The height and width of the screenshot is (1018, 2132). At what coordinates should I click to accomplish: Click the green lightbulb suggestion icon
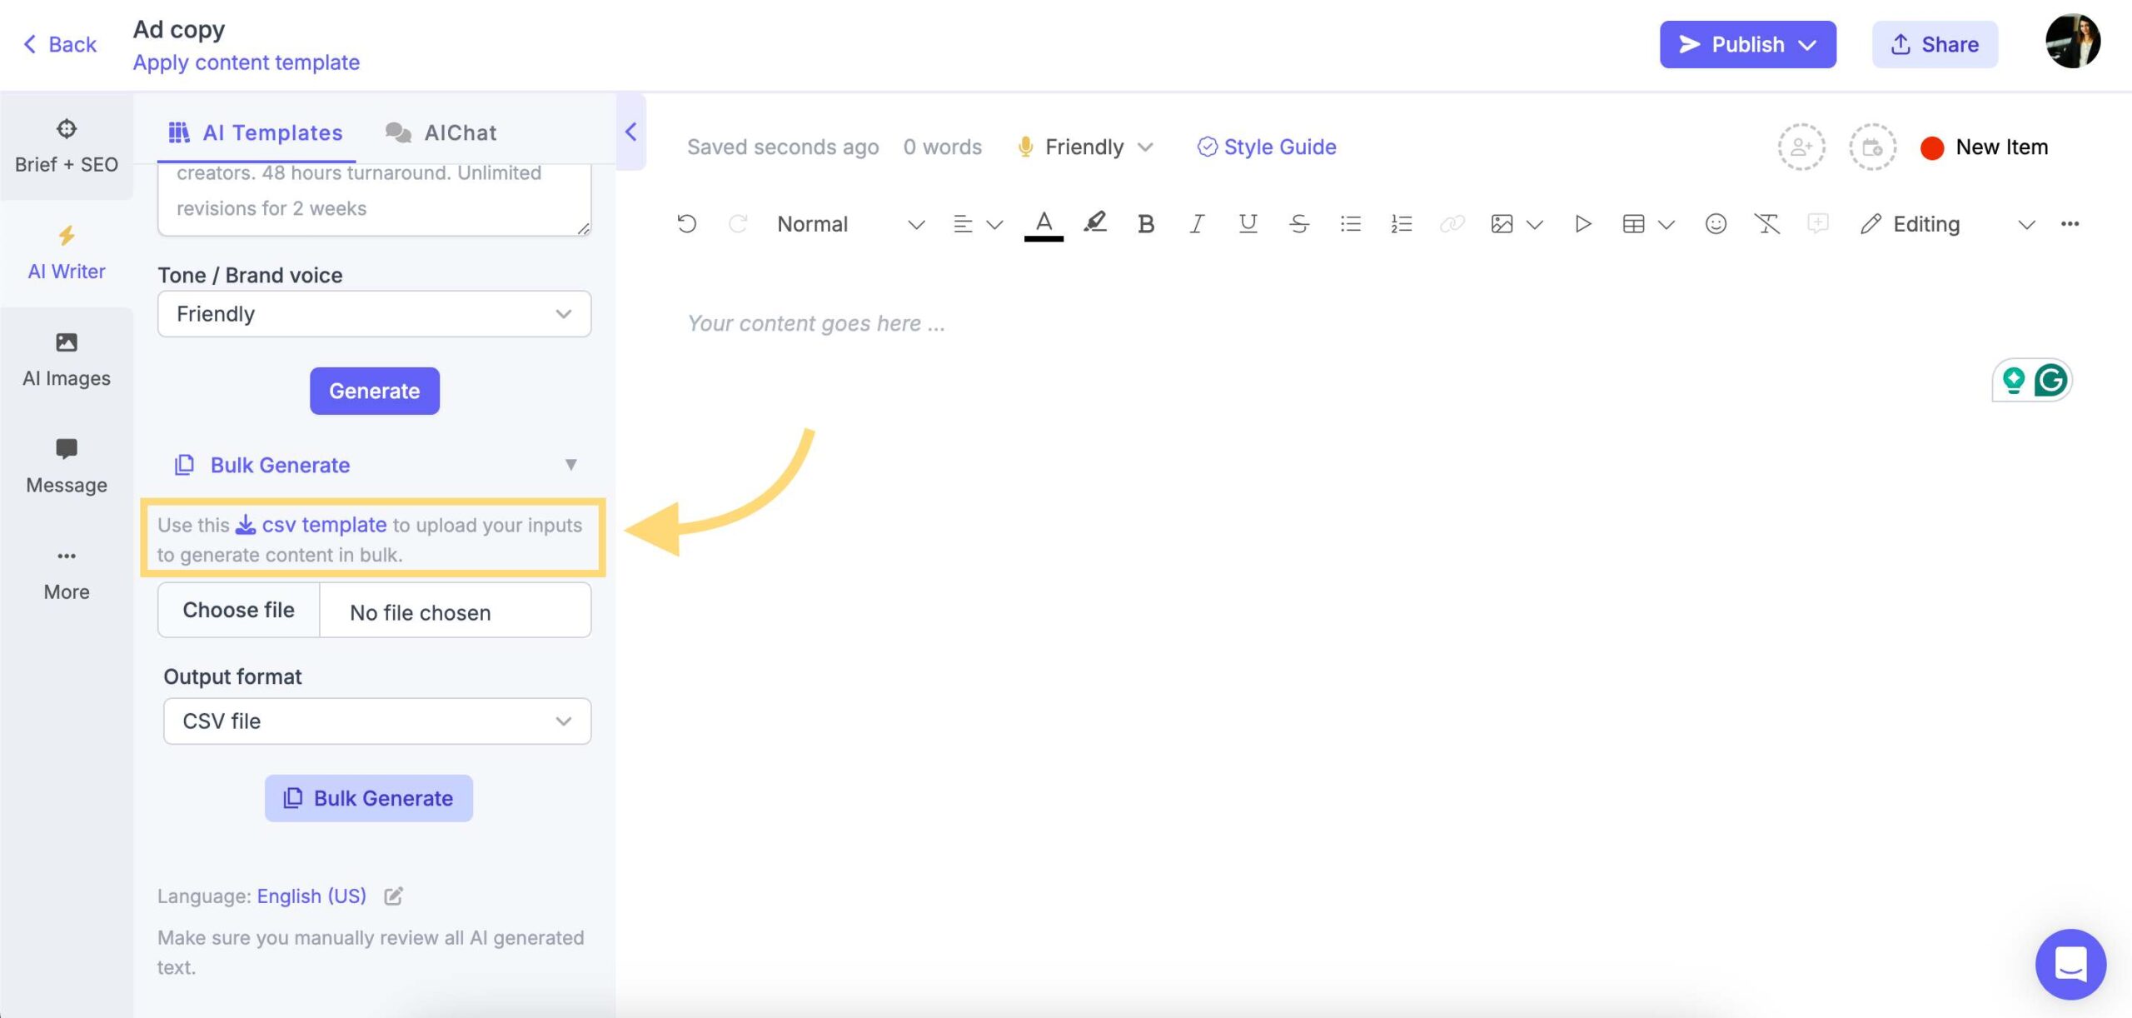[2014, 381]
